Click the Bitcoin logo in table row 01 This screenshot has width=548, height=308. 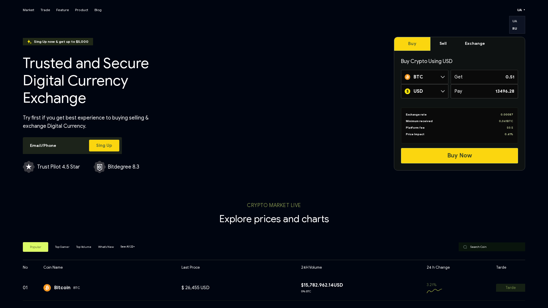(47, 288)
